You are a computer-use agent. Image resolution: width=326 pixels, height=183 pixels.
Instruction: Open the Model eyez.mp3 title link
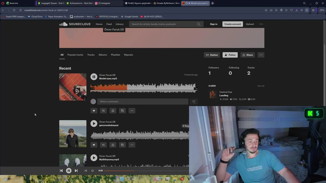point(108,79)
